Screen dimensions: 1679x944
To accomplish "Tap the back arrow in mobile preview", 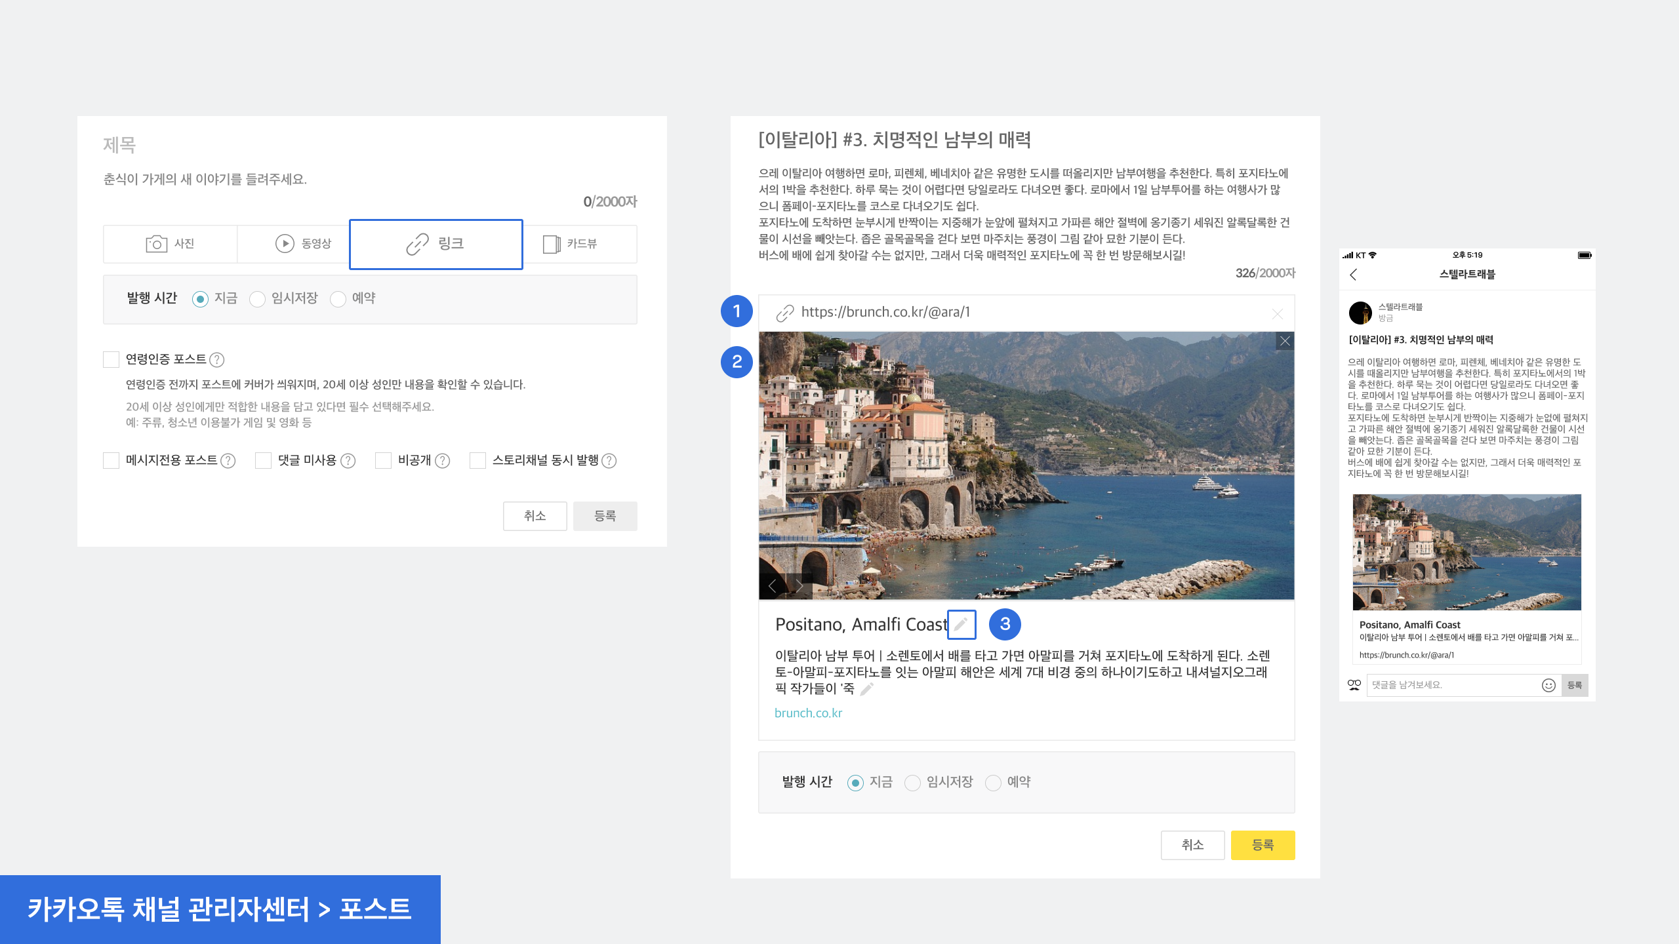I will coord(1354,275).
